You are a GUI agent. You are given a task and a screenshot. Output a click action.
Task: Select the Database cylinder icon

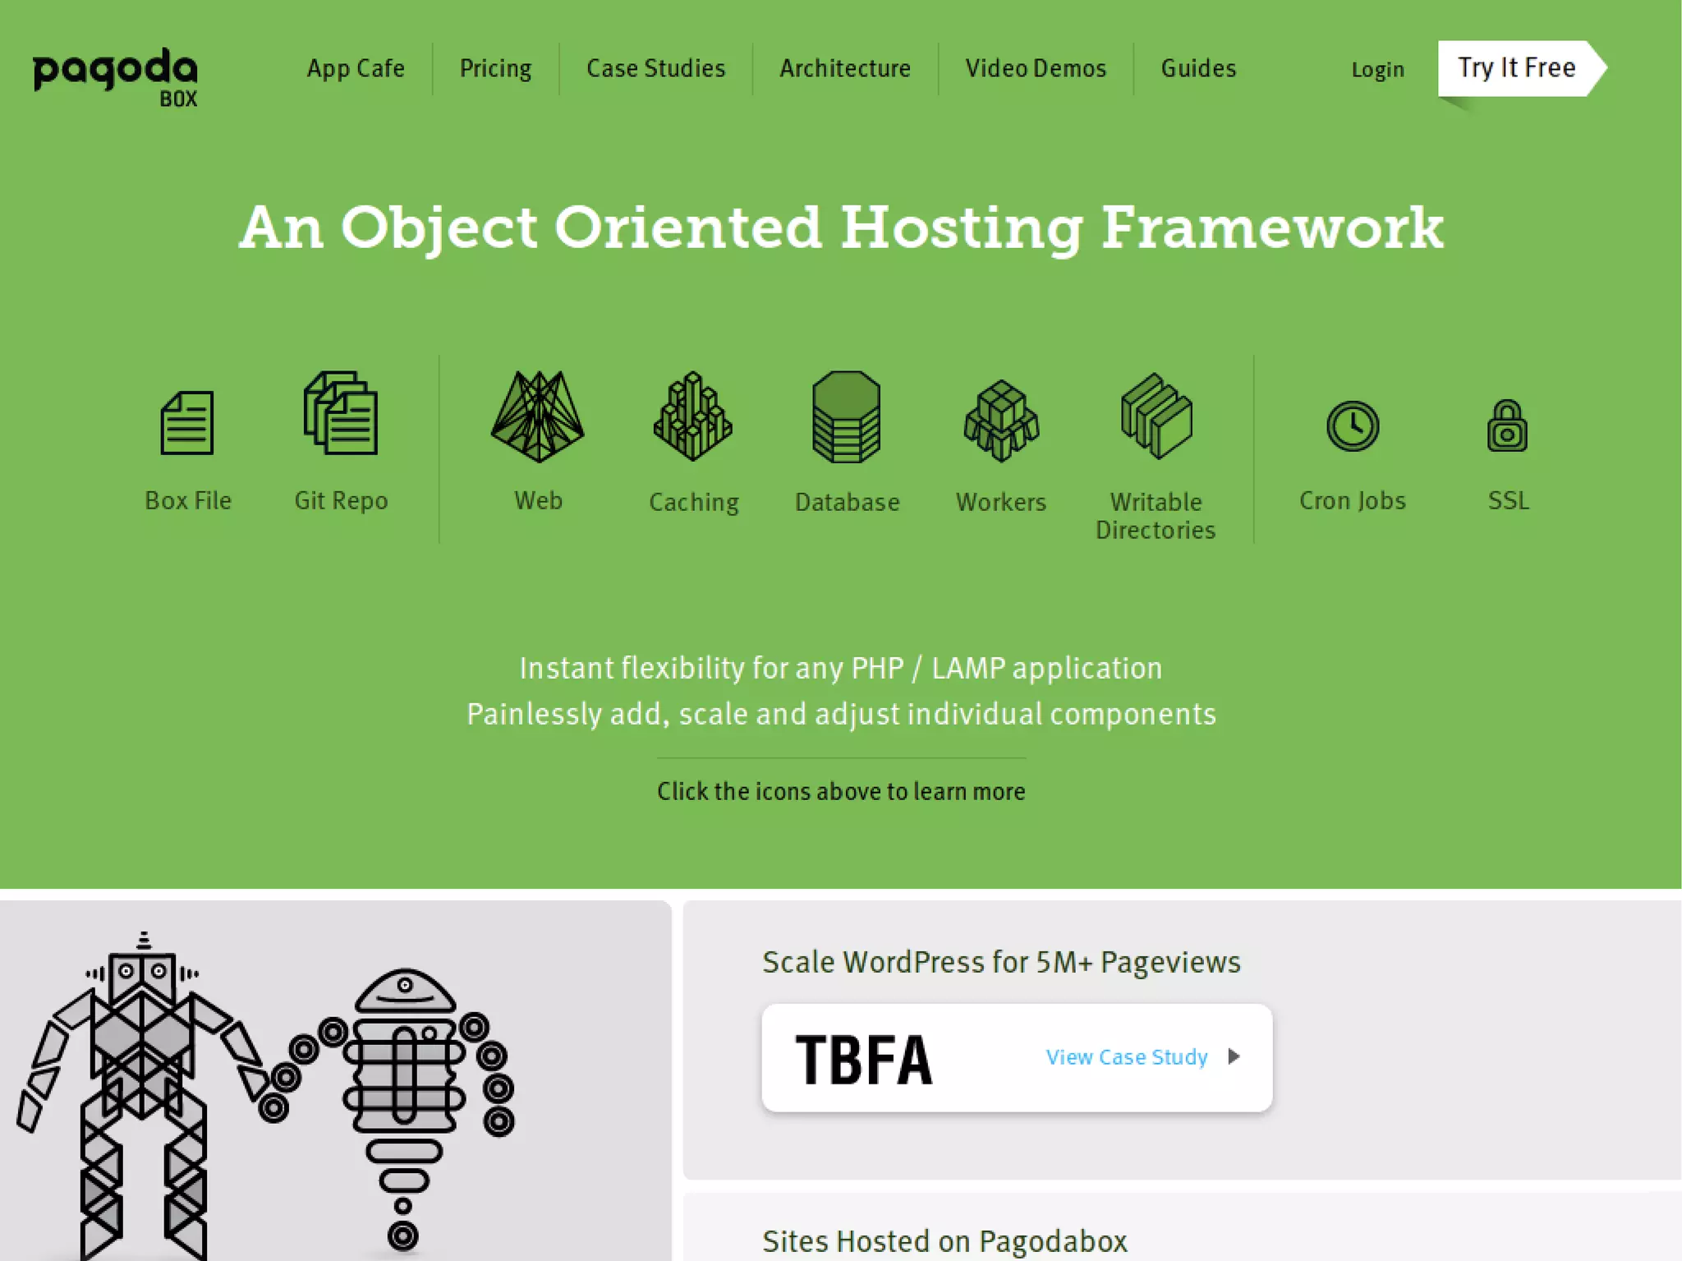coord(847,417)
